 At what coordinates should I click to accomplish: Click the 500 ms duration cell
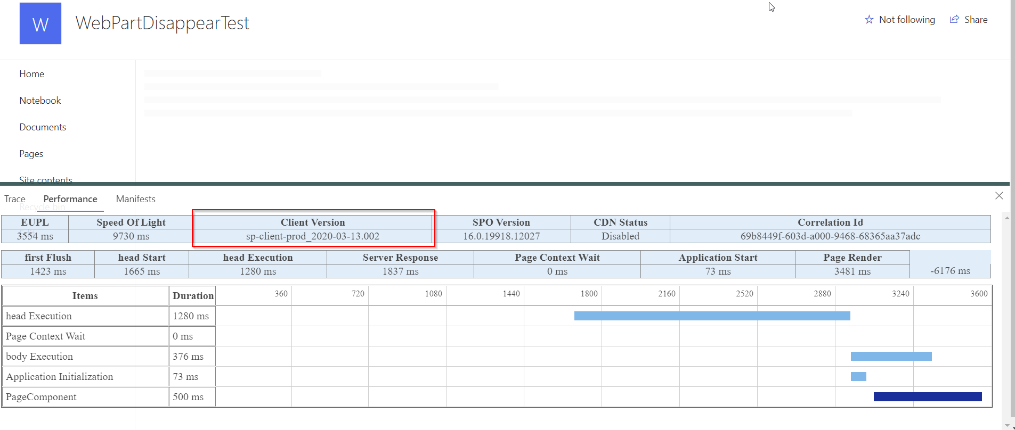click(192, 397)
